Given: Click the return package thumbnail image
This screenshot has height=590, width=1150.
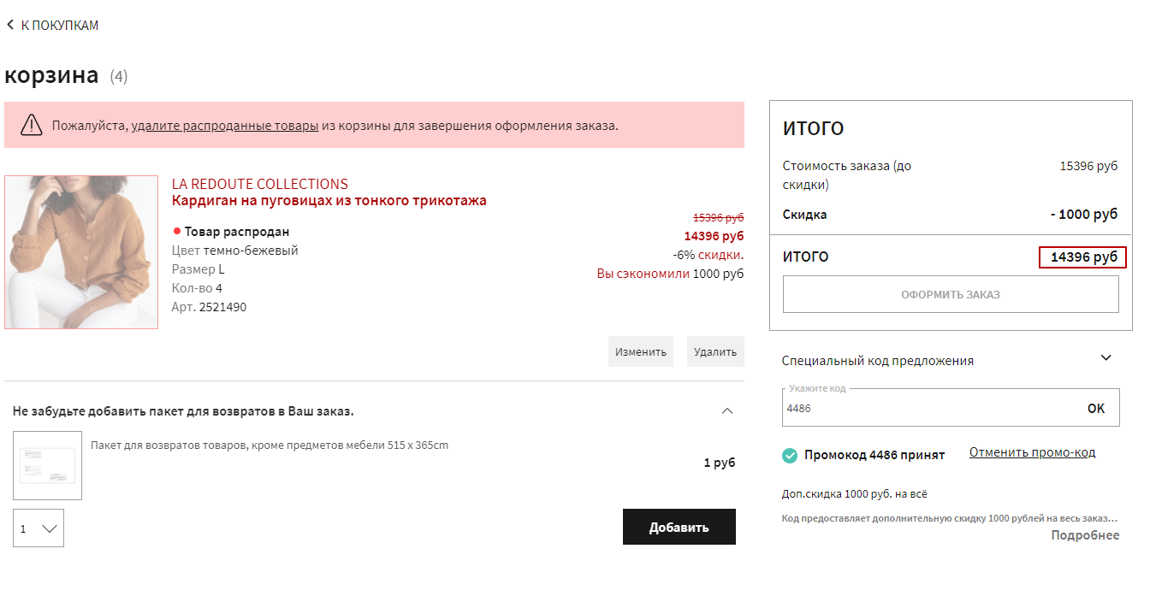Looking at the screenshot, I should click(x=47, y=465).
